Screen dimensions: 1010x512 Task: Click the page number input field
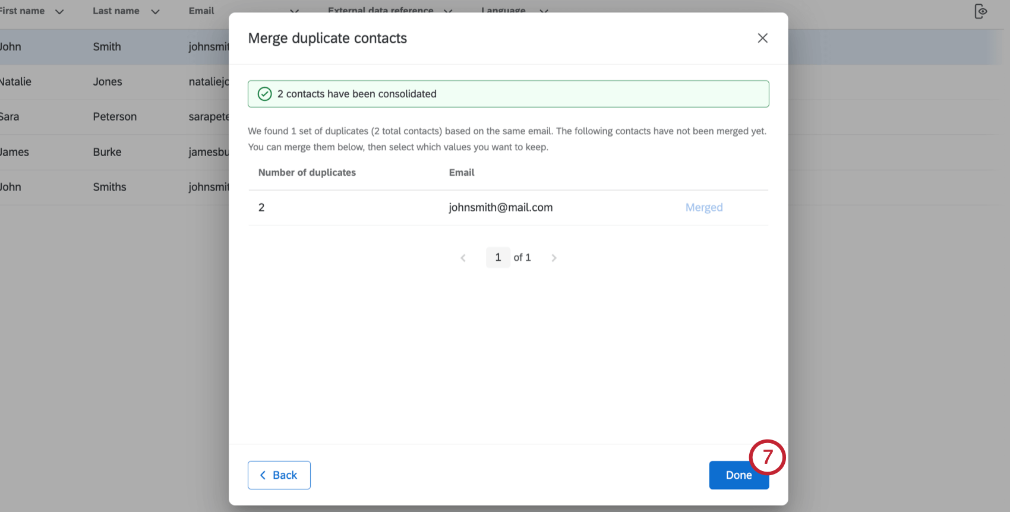(498, 258)
